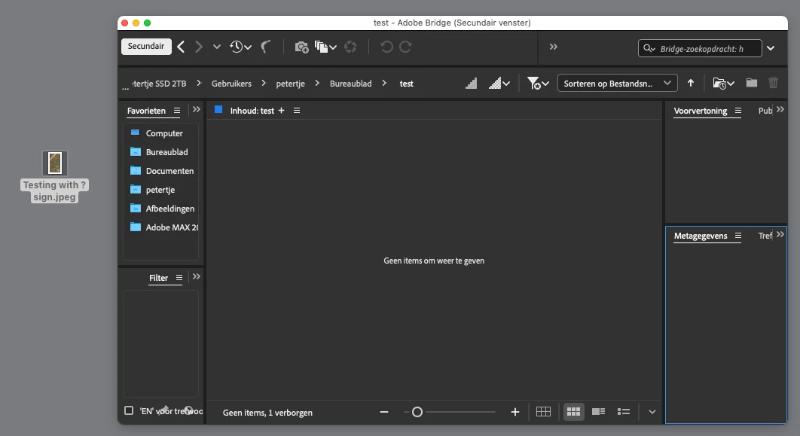Click the solid thumbnail quality staircase icon
Viewport: 800px width, 436px height.
coord(471,83)
